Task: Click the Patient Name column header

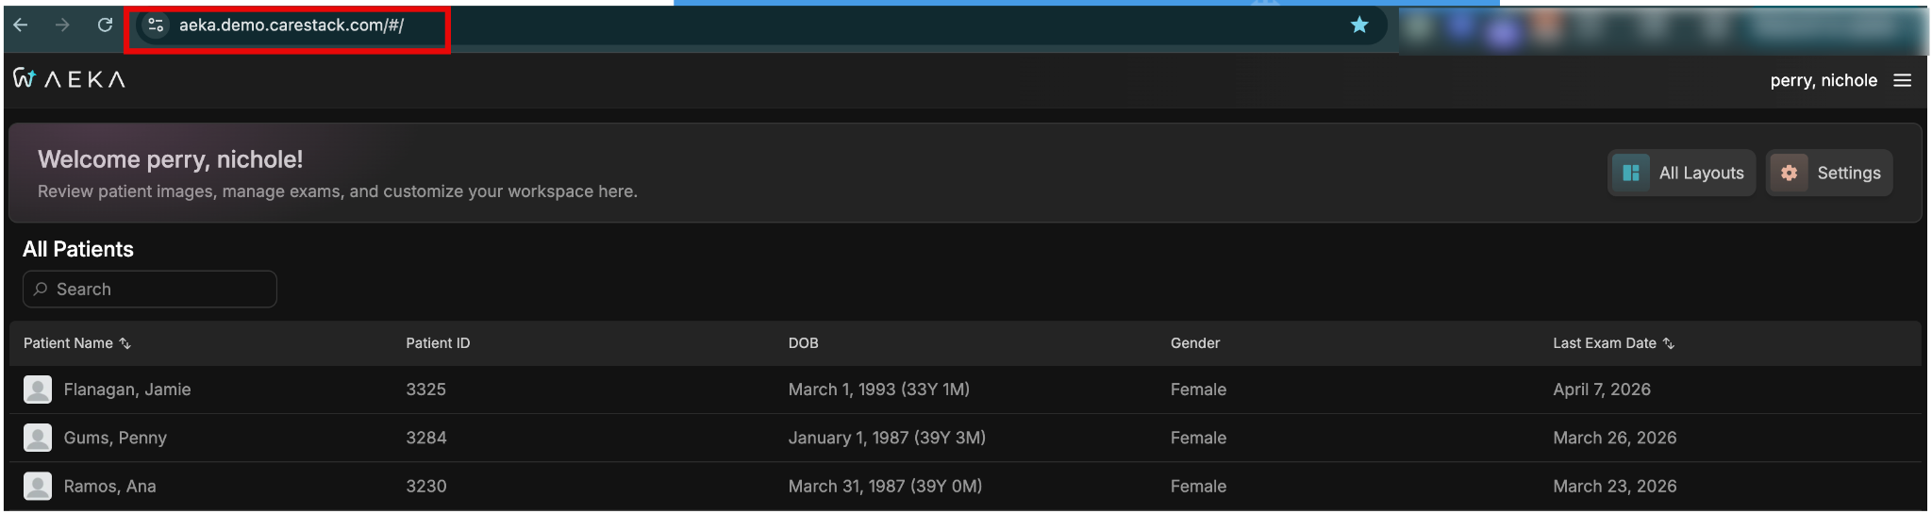Action: pyautogui.click(x=68, y=343)
